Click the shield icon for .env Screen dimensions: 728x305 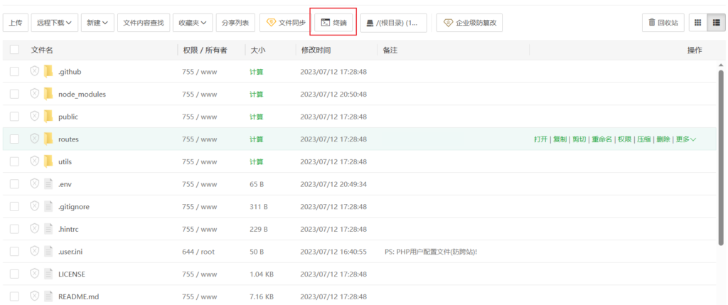[x=34, y=183]
